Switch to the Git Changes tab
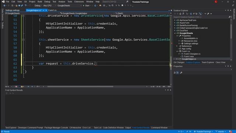Image resolution: width=236 pixels, height=133 pixels. click(179, 62)
